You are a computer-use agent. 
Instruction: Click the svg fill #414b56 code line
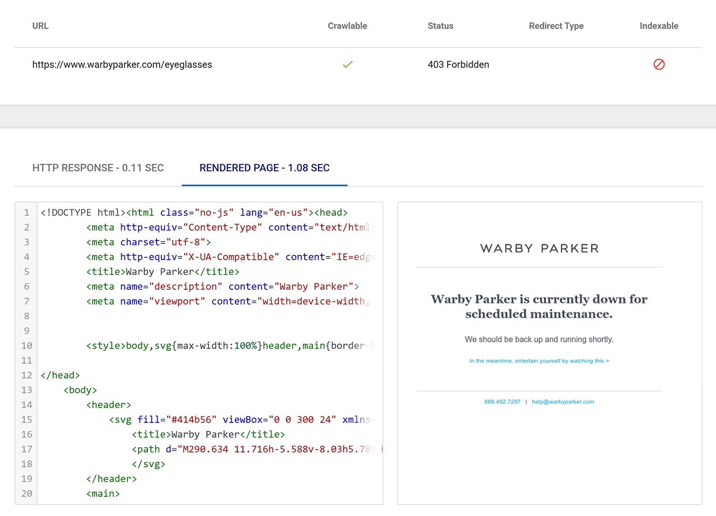(x=243, y=420)
